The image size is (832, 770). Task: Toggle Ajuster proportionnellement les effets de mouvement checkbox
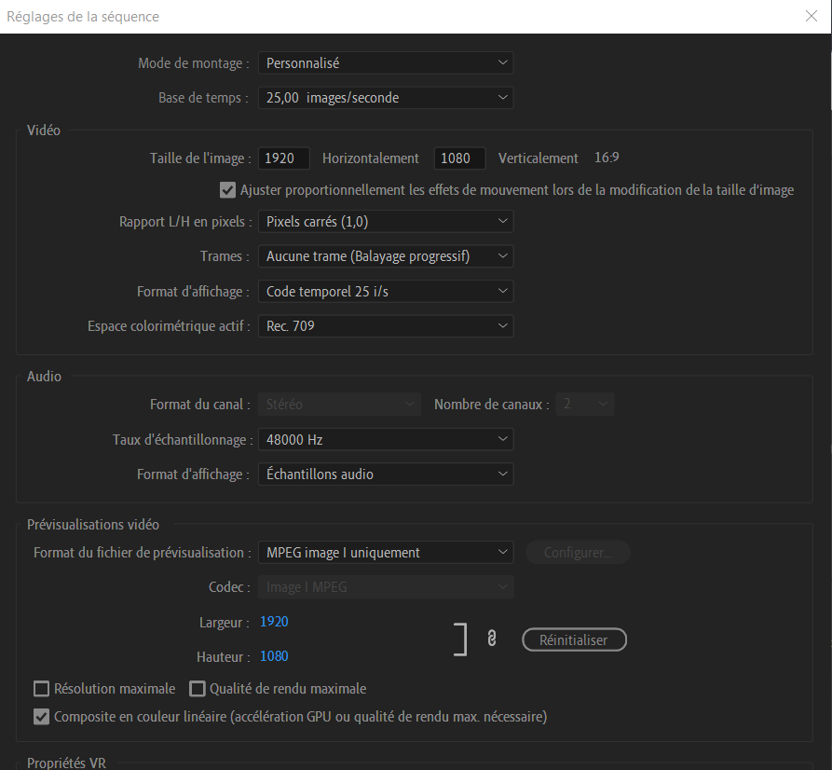tap(227, 190)
